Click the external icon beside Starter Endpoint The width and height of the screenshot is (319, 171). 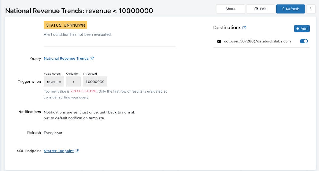click(77, 151)
